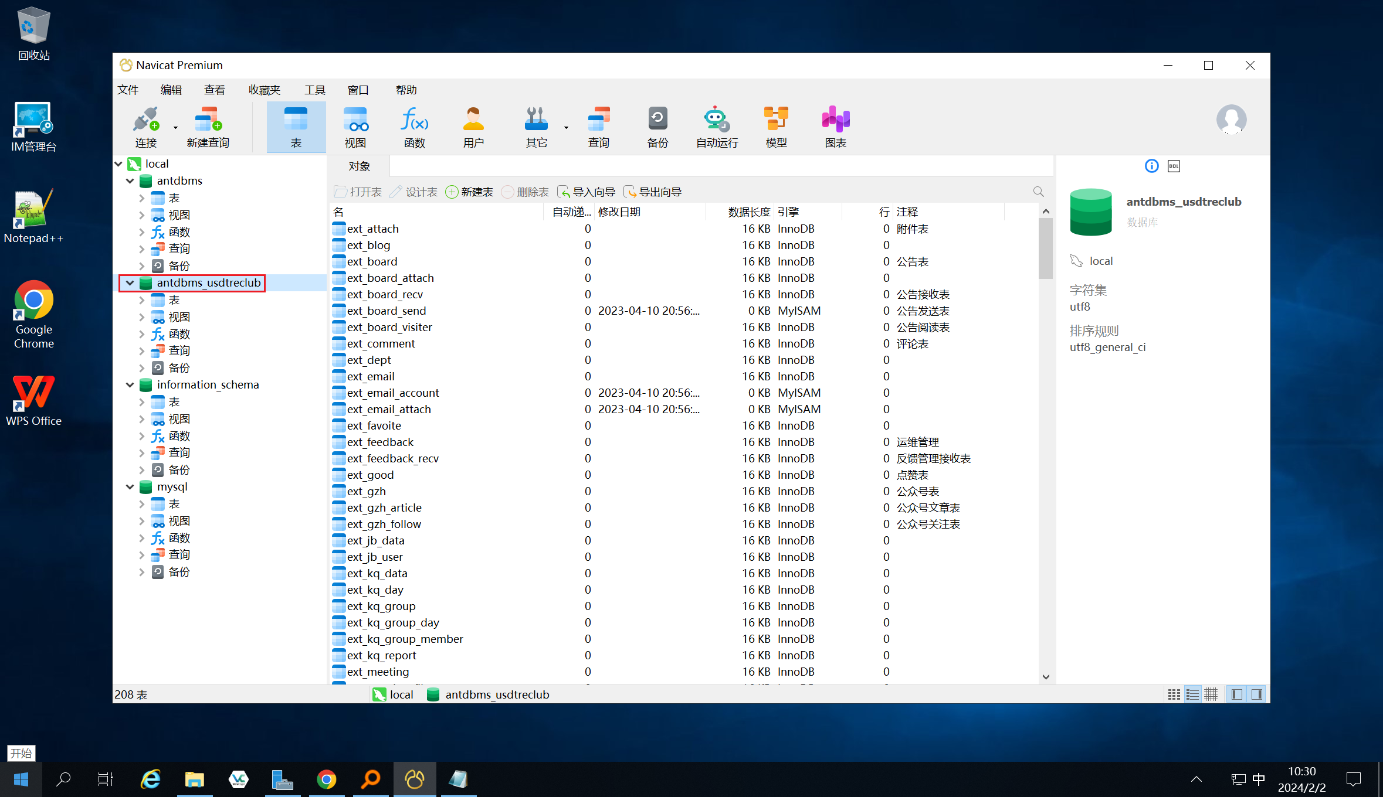1383x797 pixels.
Task: Collapse the antdbms database node
Action: coord(130,181)
